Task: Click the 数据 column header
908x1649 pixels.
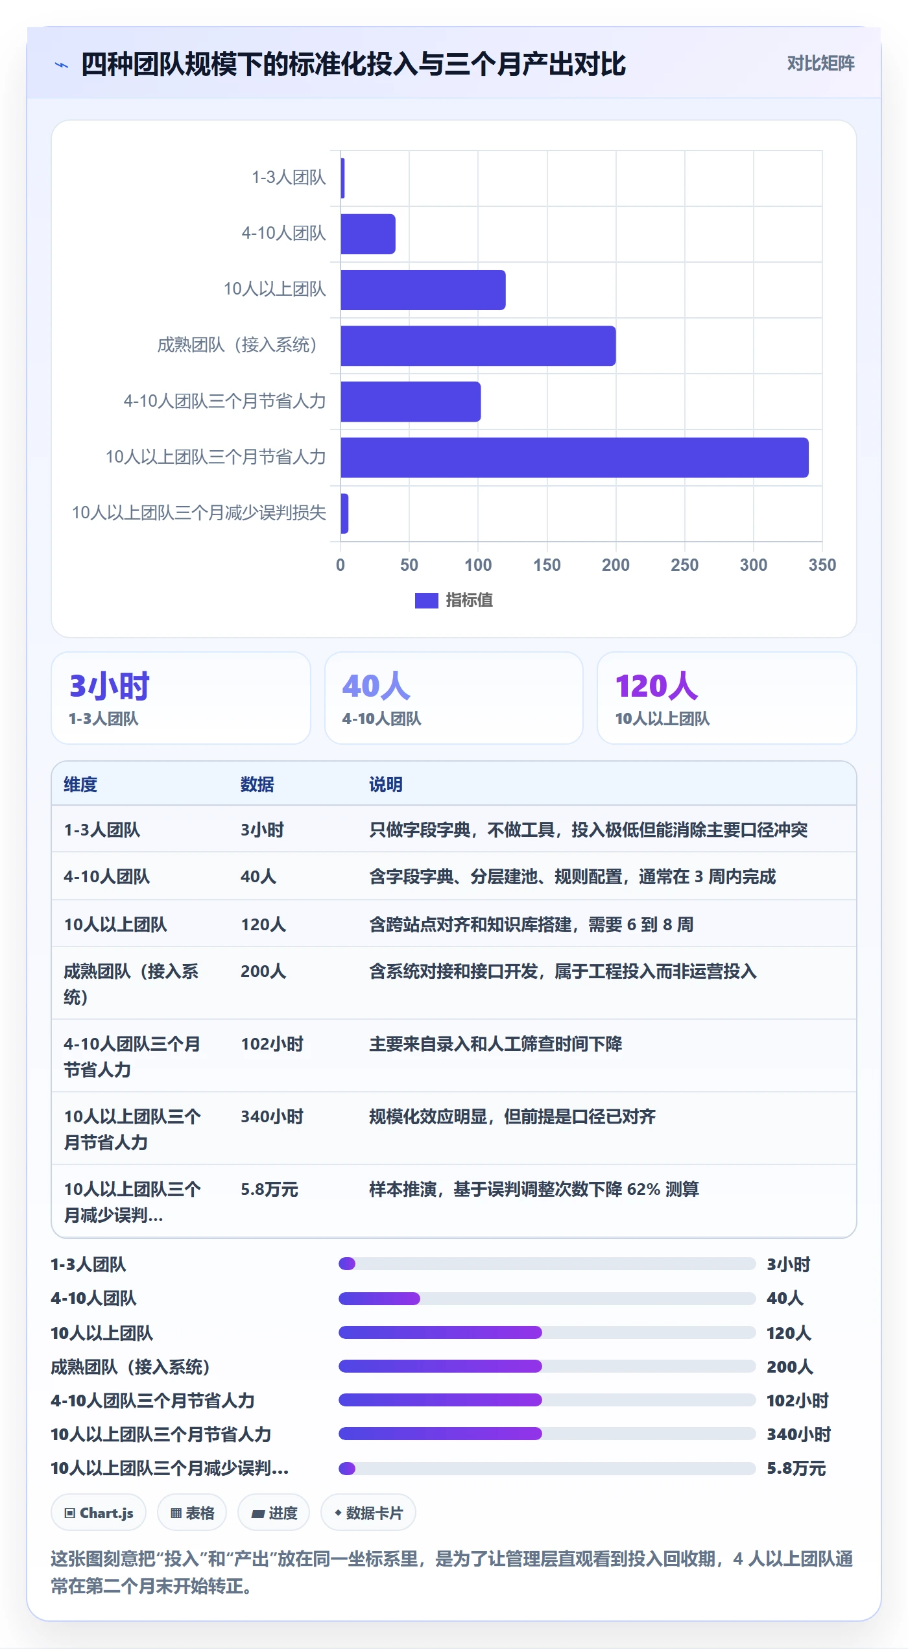Action: coord(257,784)
